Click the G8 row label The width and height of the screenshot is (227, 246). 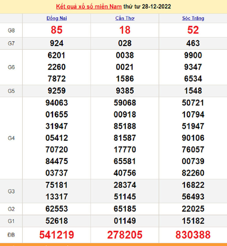pyautogui.click(x=11, y=30)
